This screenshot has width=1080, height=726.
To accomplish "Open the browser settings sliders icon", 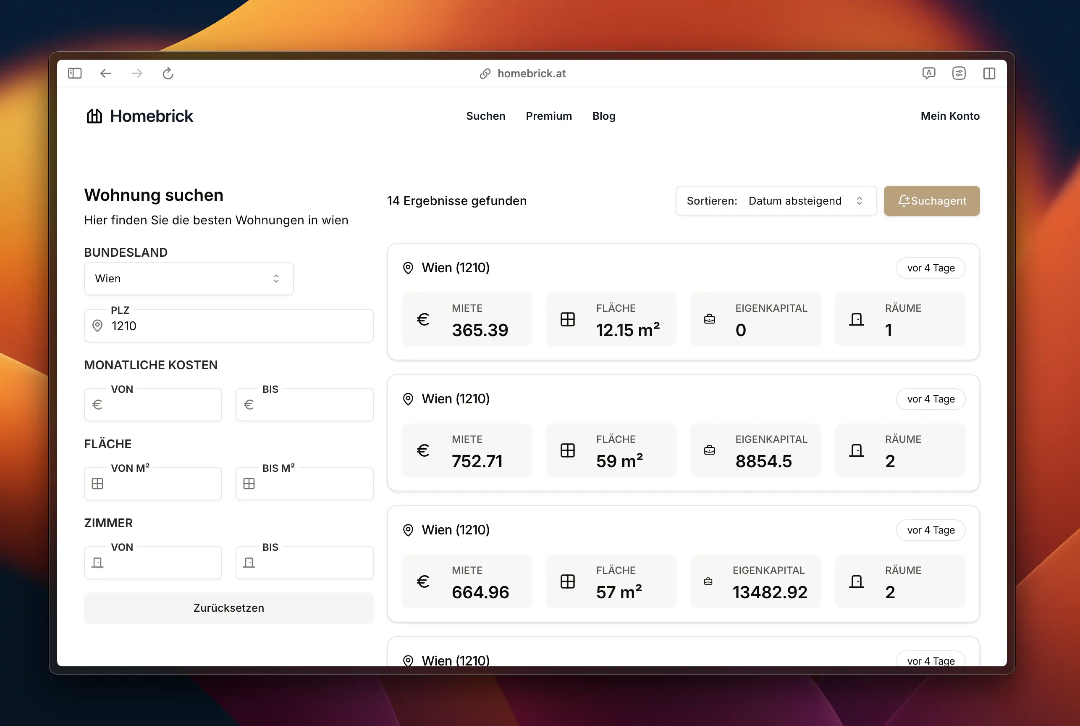I will pos(959,73).
